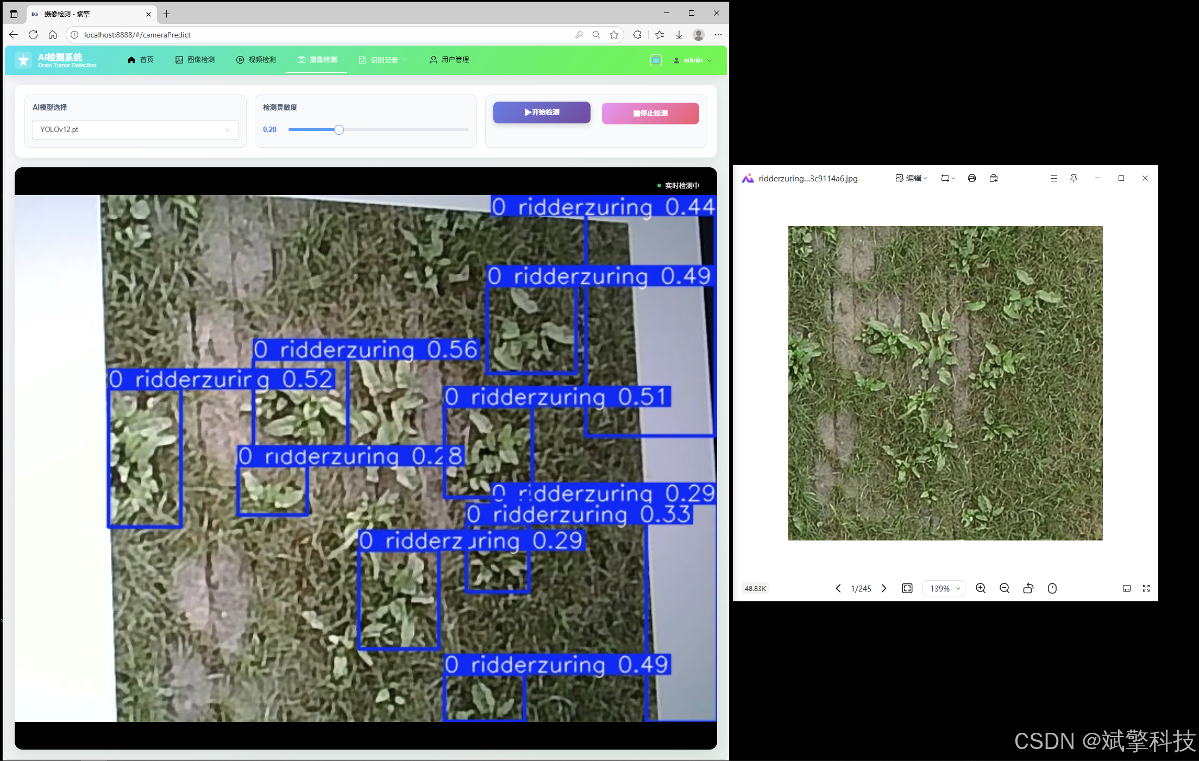Zoom out in the image viewer
Viewport: 1199px width, 761px height.
[x=1005, y=588]
